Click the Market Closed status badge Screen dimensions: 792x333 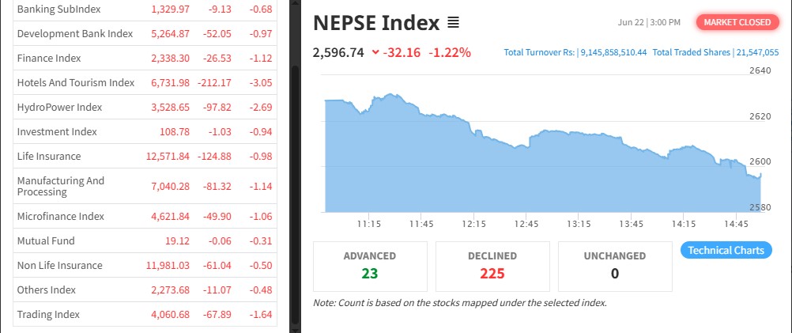(x=737, y=22)
